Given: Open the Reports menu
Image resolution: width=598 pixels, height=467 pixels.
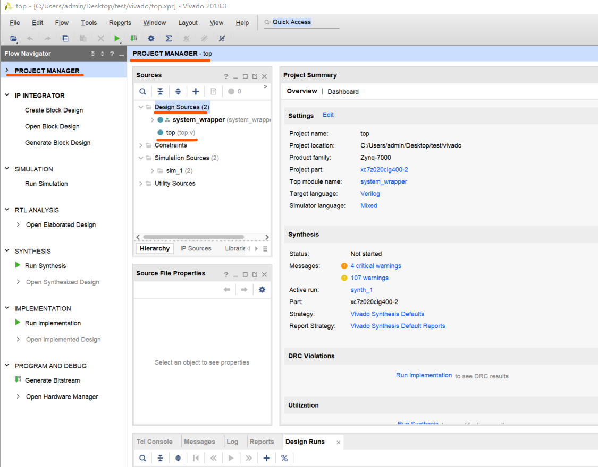Looking at the screenshot, I should pyautogui.click(x=120, y=23).
